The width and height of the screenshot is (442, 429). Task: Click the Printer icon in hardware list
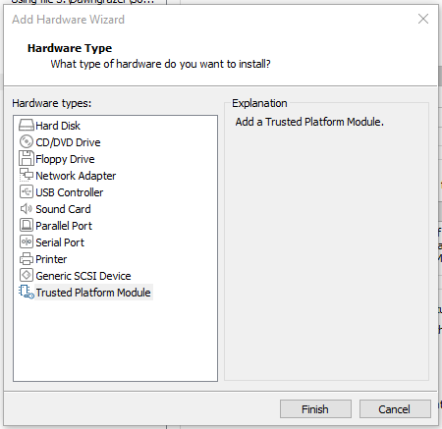27,259
